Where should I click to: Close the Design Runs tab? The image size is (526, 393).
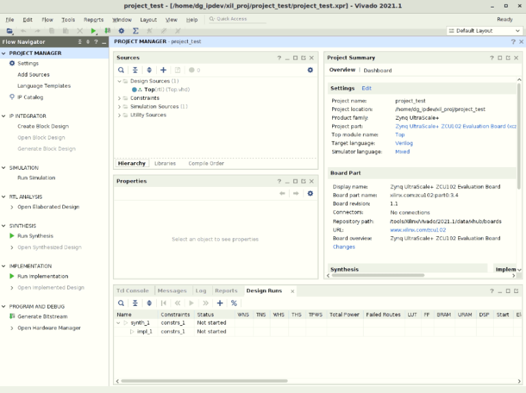coord(292,291)
